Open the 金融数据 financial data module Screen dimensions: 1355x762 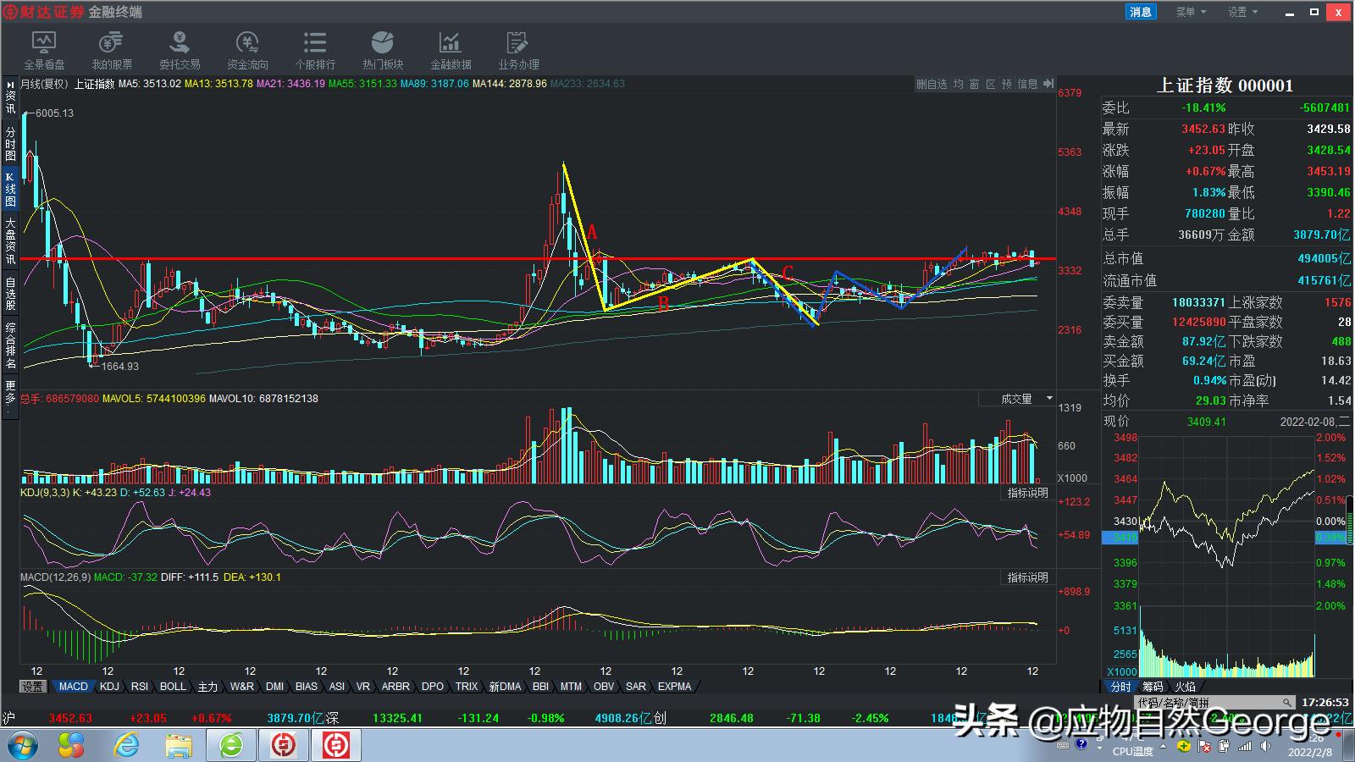coord(450,49)
